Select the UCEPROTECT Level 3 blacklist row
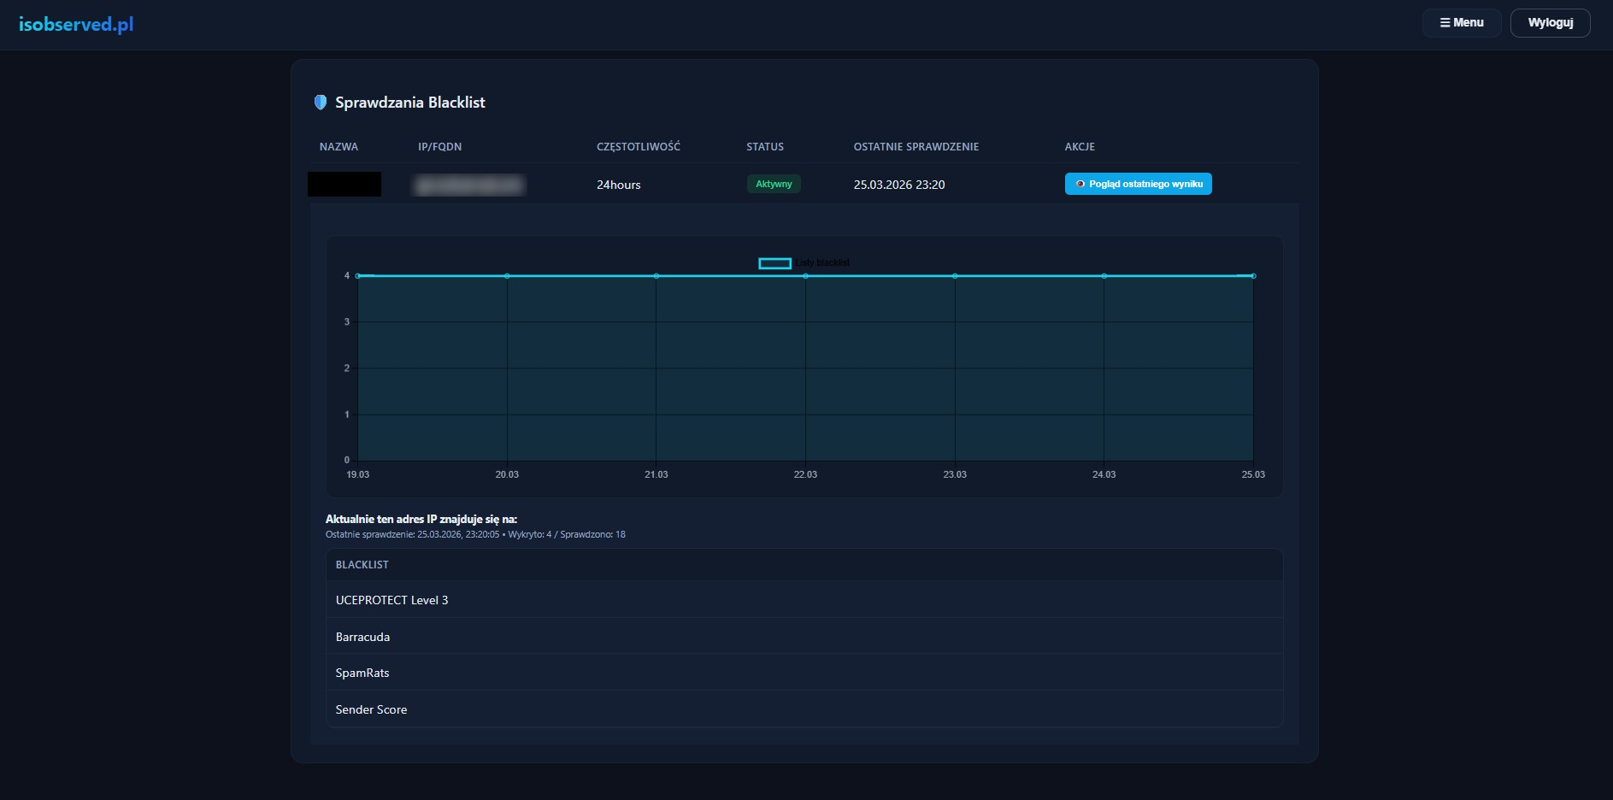1613x800 pixels. pyautogui.click(x=804, y=600)
